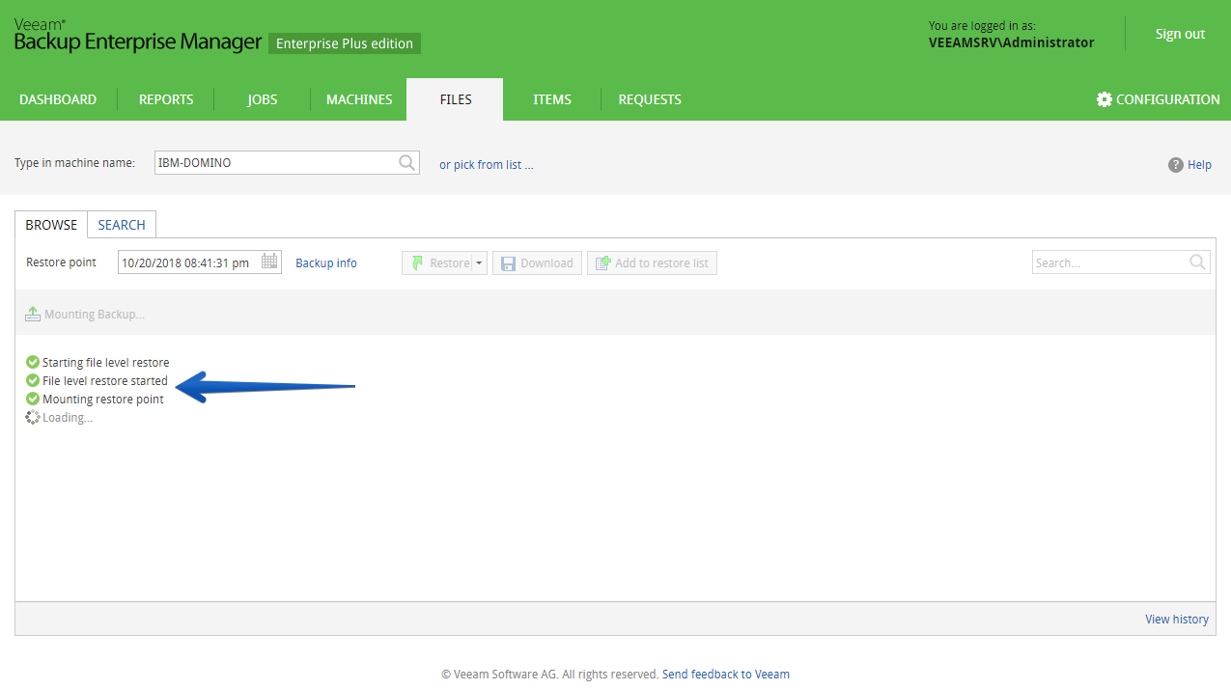Select the BROWSE sub-tab
1231x690 pixels.
(x=51, y=225)
